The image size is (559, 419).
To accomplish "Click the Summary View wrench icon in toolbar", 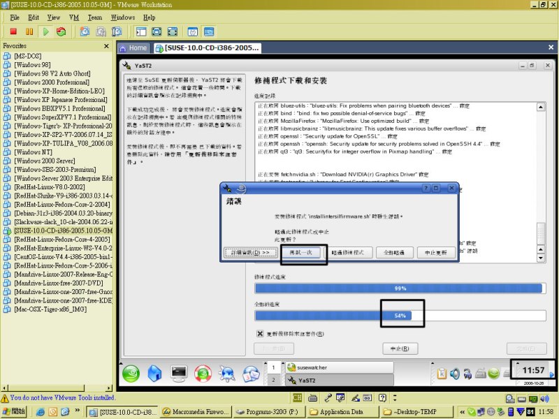I will tap(193, 31).
